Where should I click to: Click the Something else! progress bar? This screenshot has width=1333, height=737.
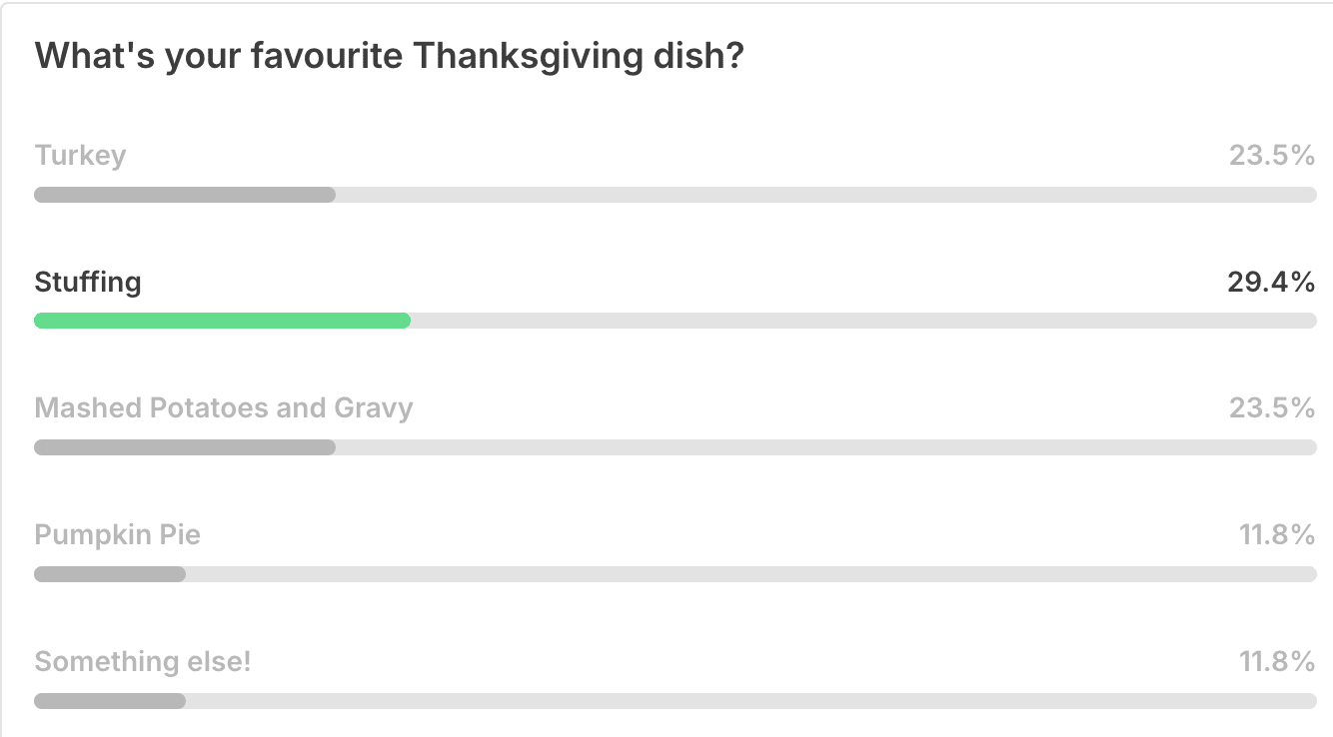pos(110,701)
